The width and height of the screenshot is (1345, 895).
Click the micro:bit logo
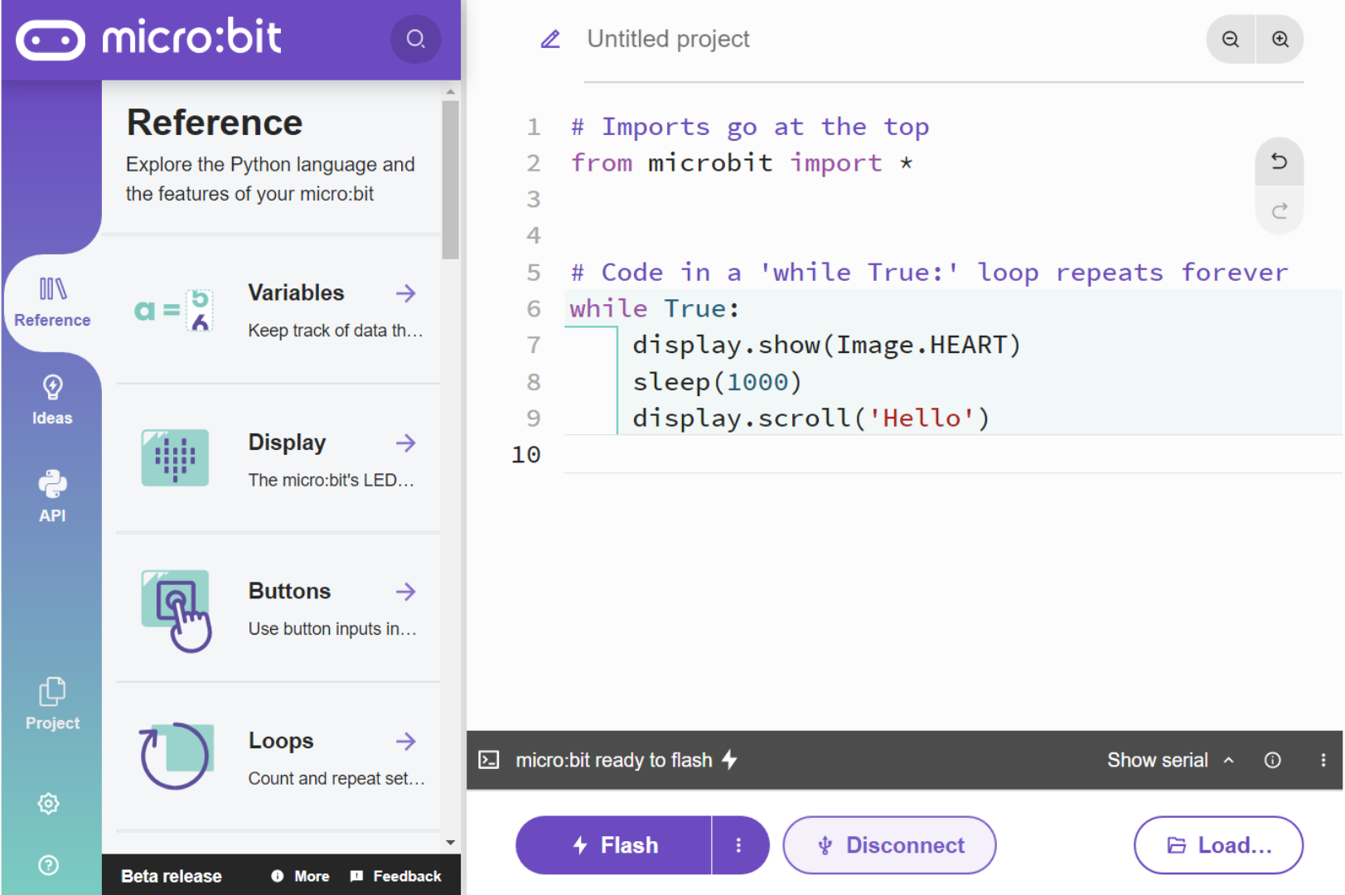[149, 38]
